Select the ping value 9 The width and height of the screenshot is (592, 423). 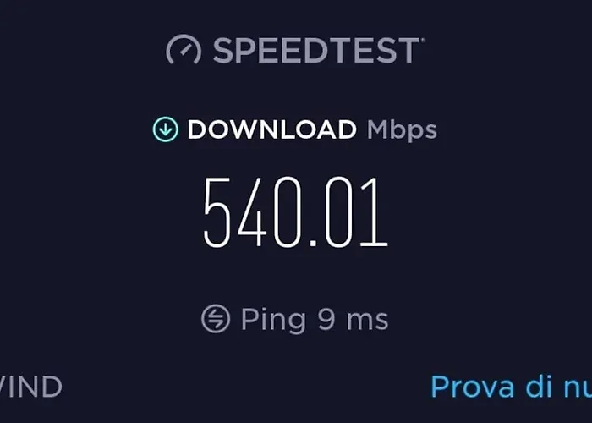(326, 320)
